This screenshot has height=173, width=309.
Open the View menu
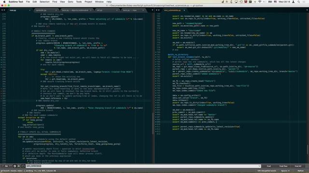[62, 2]
